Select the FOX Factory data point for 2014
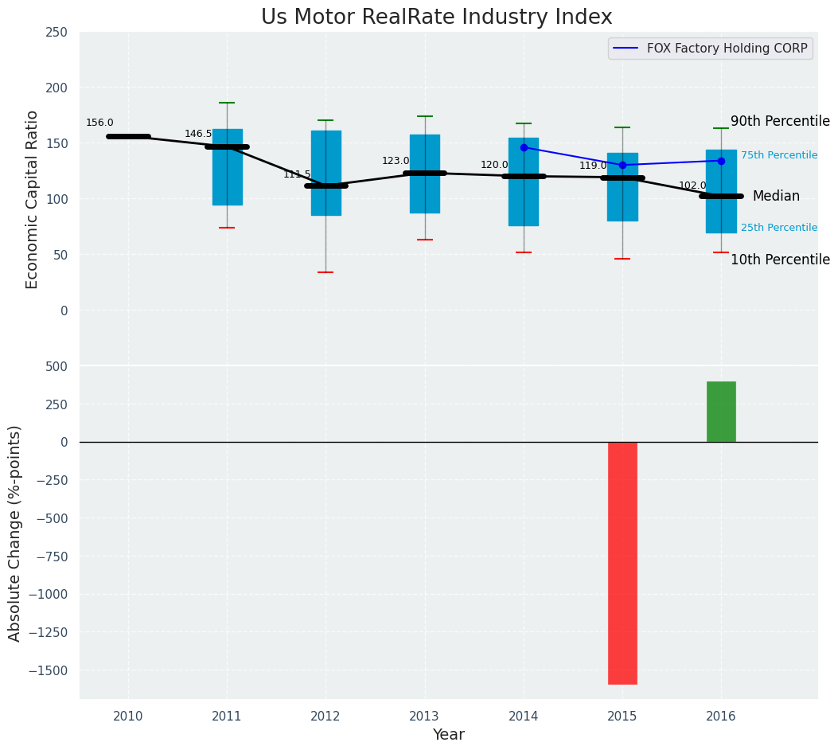The width and height of the screenshot is (838, 750). (x=524, y=147)
